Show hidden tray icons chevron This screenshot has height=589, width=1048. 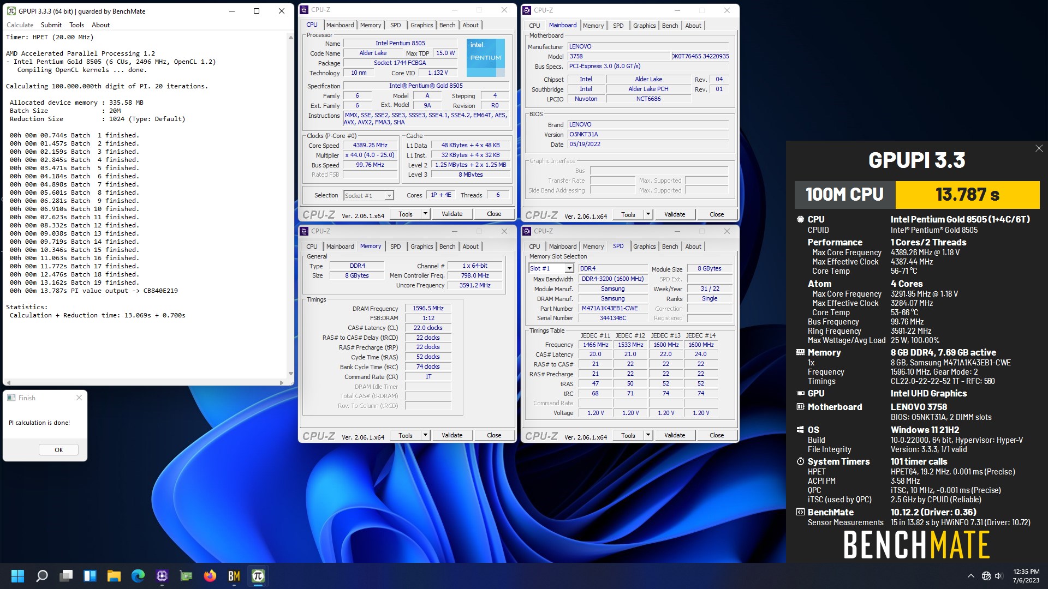[x=970, y=576]
